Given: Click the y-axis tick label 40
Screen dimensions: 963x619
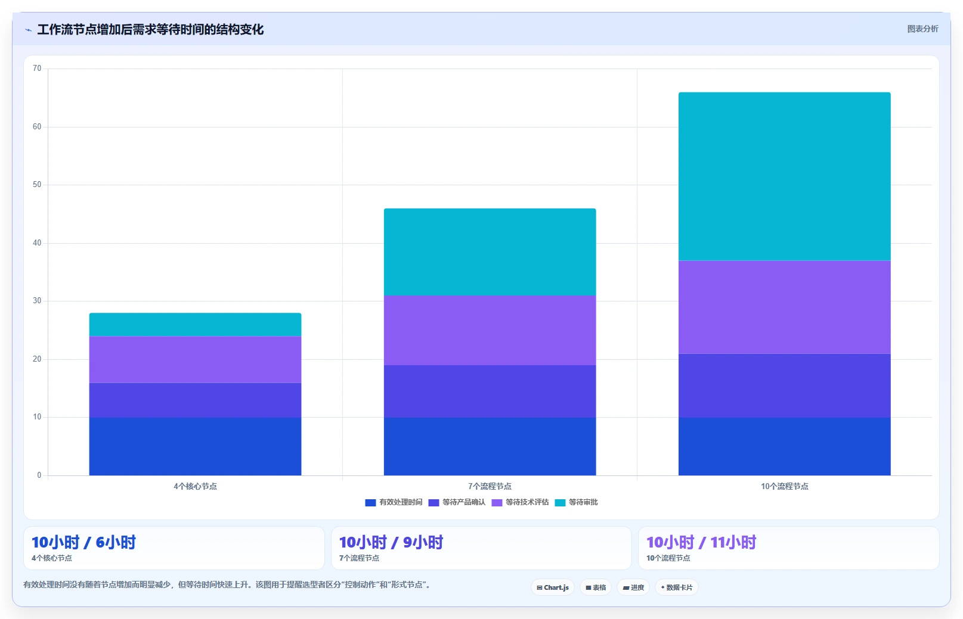Looking at the screenshot, I should tap(37, 243).
